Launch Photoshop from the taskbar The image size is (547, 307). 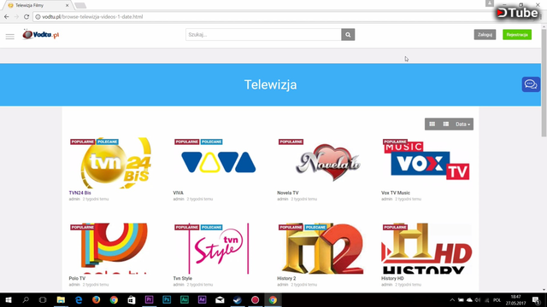pyautogui.click(x=167, y=299)
